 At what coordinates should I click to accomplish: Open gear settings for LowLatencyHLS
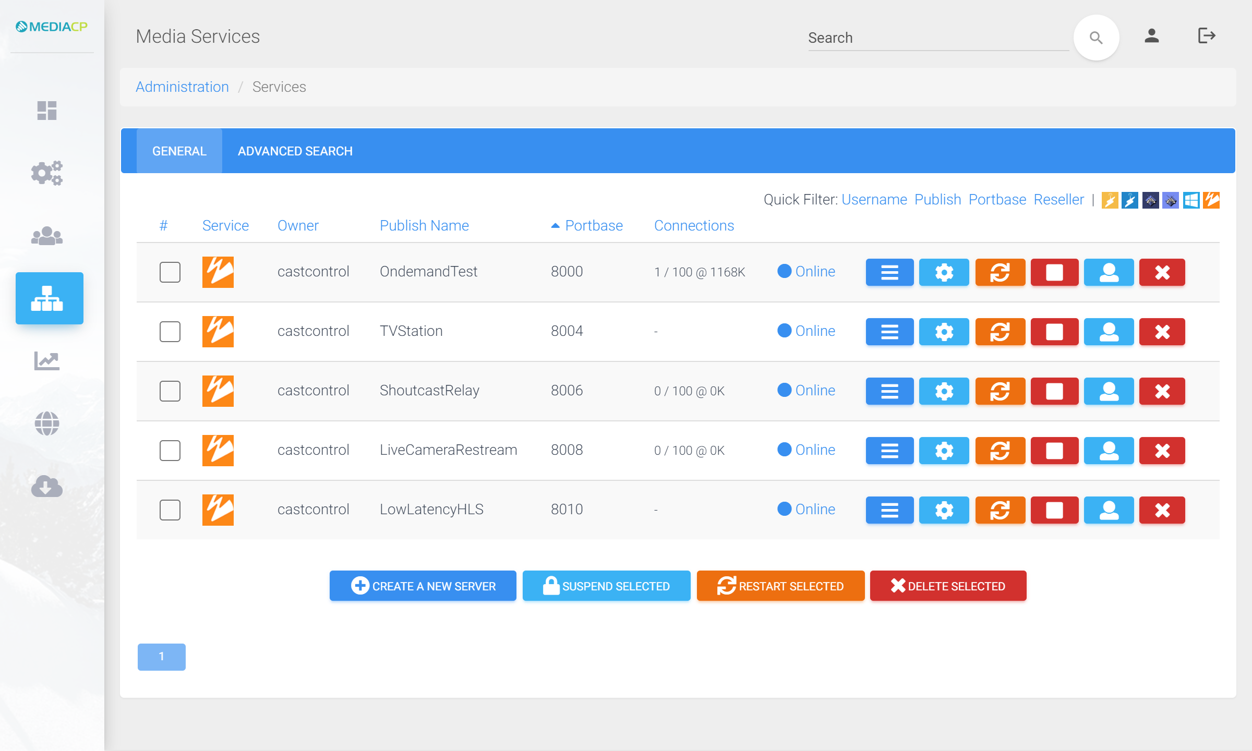coord(944,510)
